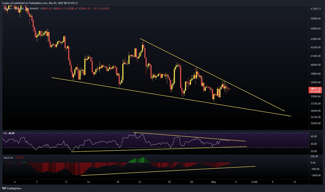The image size is (325, 192).
Task: Click the 39050.00 price axis label
Action: pyautogui.click(x=316, y=82)
